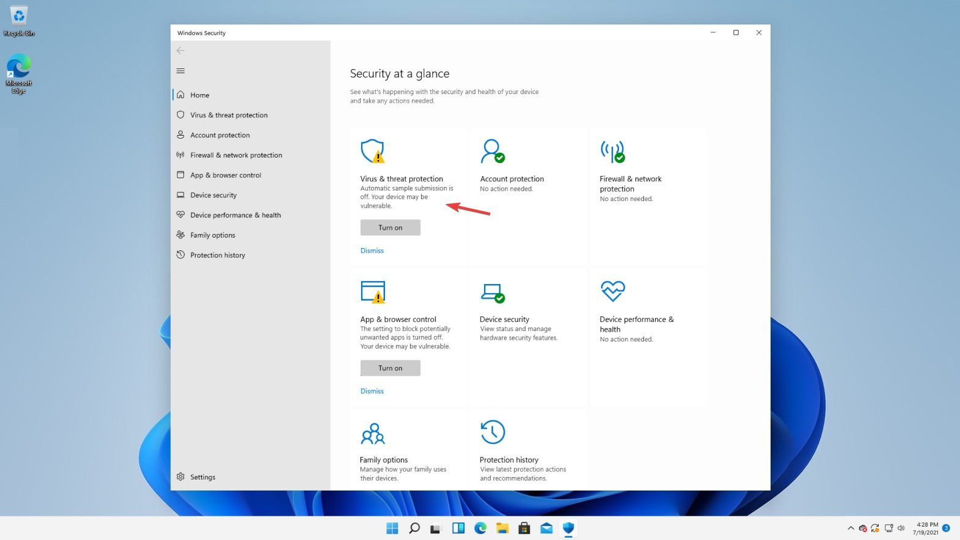
Task: Dismiss the Virus & threat protection warning
Action: tap(372, 250)
